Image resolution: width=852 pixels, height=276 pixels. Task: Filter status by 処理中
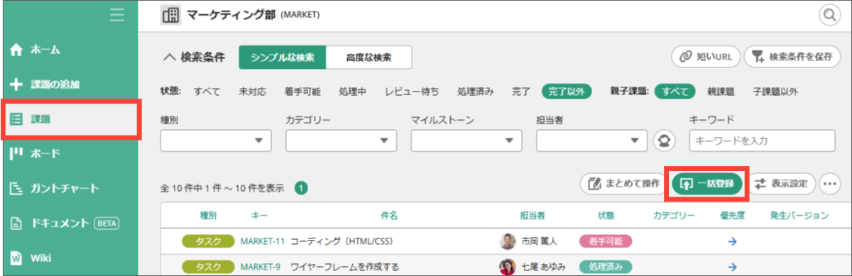point(353,92)
